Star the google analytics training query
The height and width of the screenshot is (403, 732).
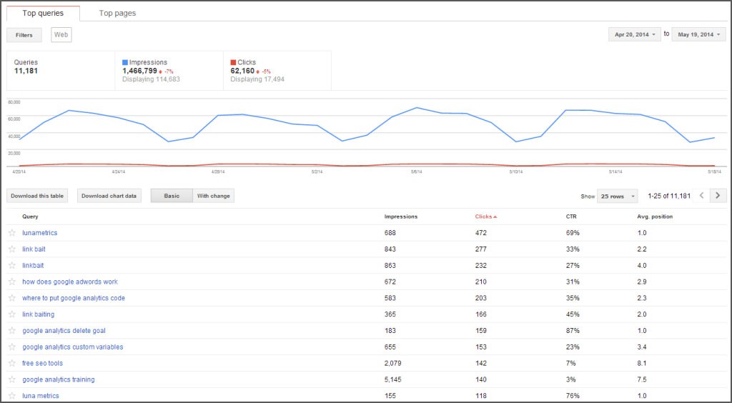(x=11, y=380)
